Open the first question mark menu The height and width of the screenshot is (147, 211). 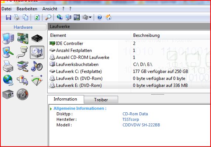(x=63, y=9)
